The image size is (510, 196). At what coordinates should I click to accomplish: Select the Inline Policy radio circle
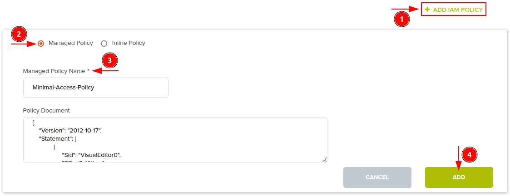point(104,44)
